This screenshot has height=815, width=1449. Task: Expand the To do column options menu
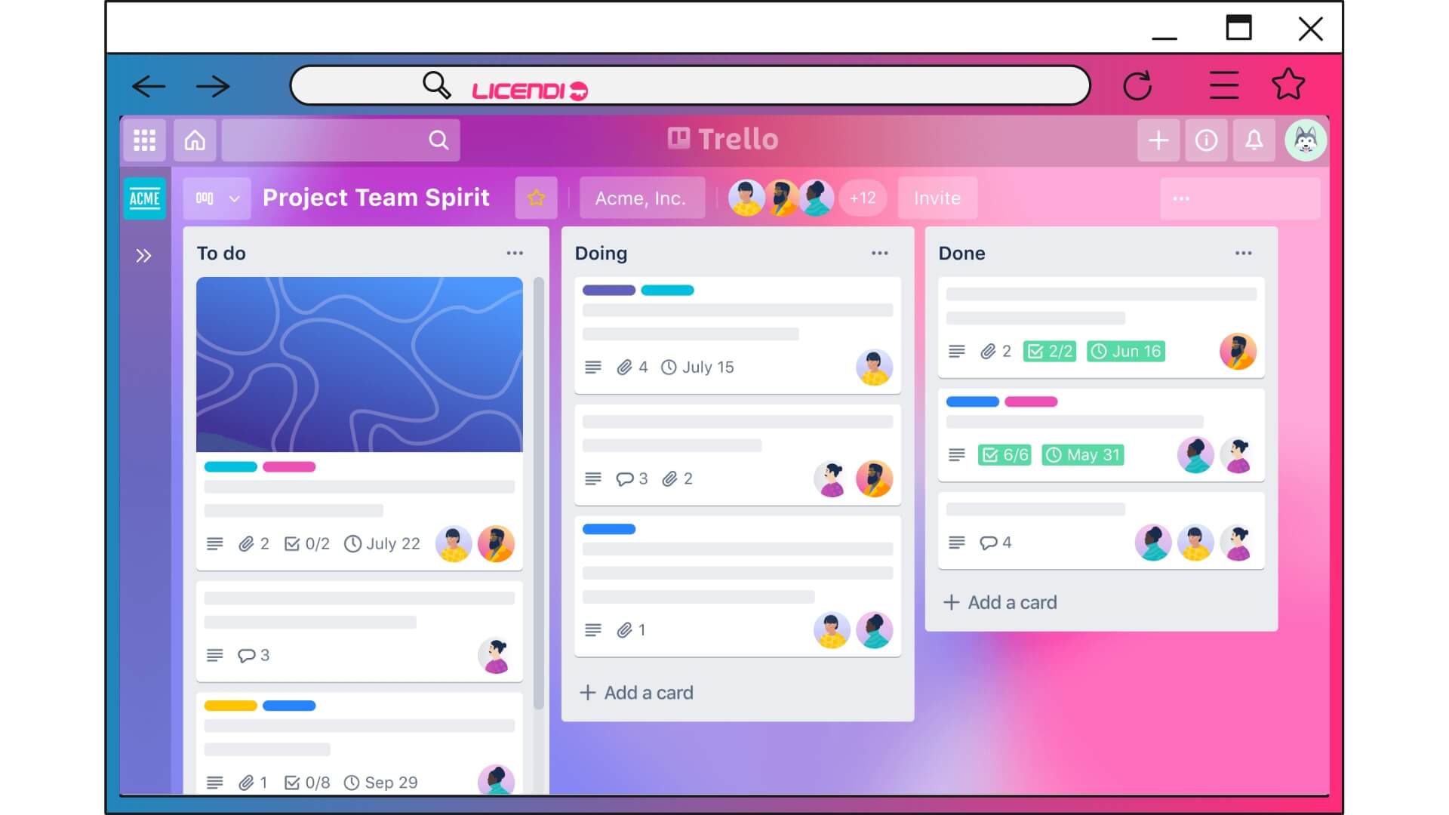[x=515, y=253]
